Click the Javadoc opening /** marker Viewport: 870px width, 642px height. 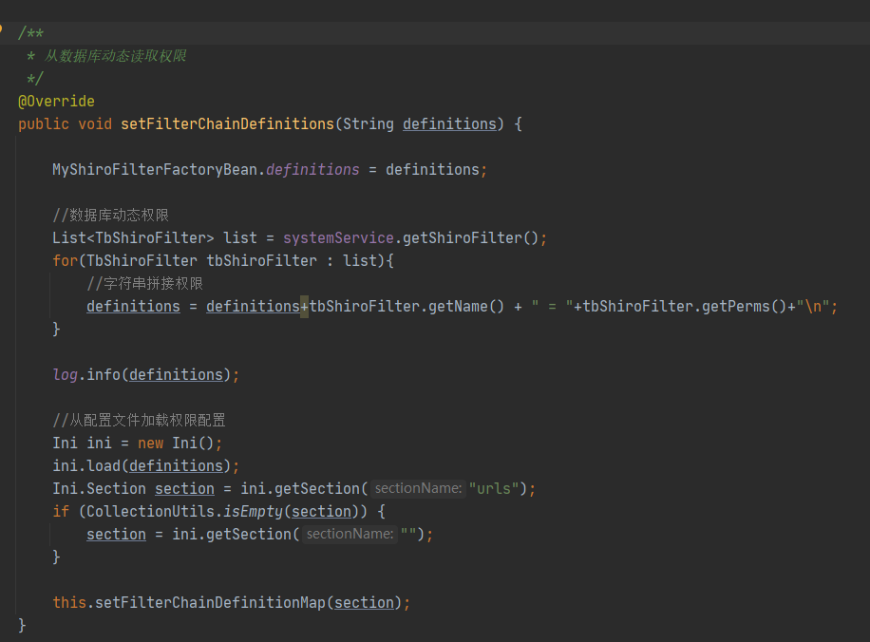(x=31, y=33)
